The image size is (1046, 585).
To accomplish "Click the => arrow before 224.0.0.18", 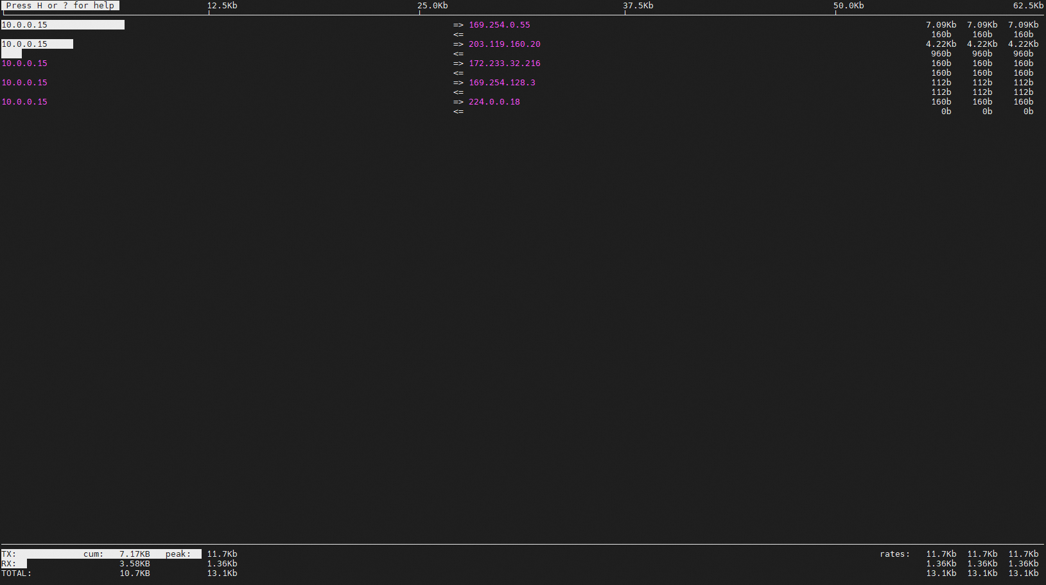I will click(458, 102).
